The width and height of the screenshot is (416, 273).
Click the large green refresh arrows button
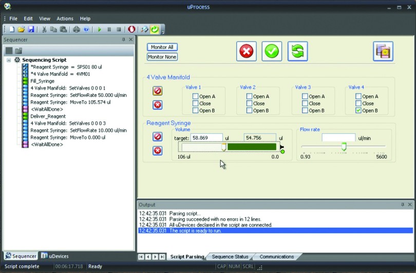pos(298,51)
